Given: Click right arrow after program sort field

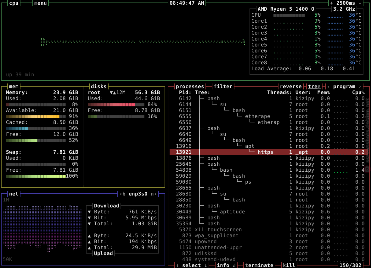Looking at the screenshot, I should point(360,87).
